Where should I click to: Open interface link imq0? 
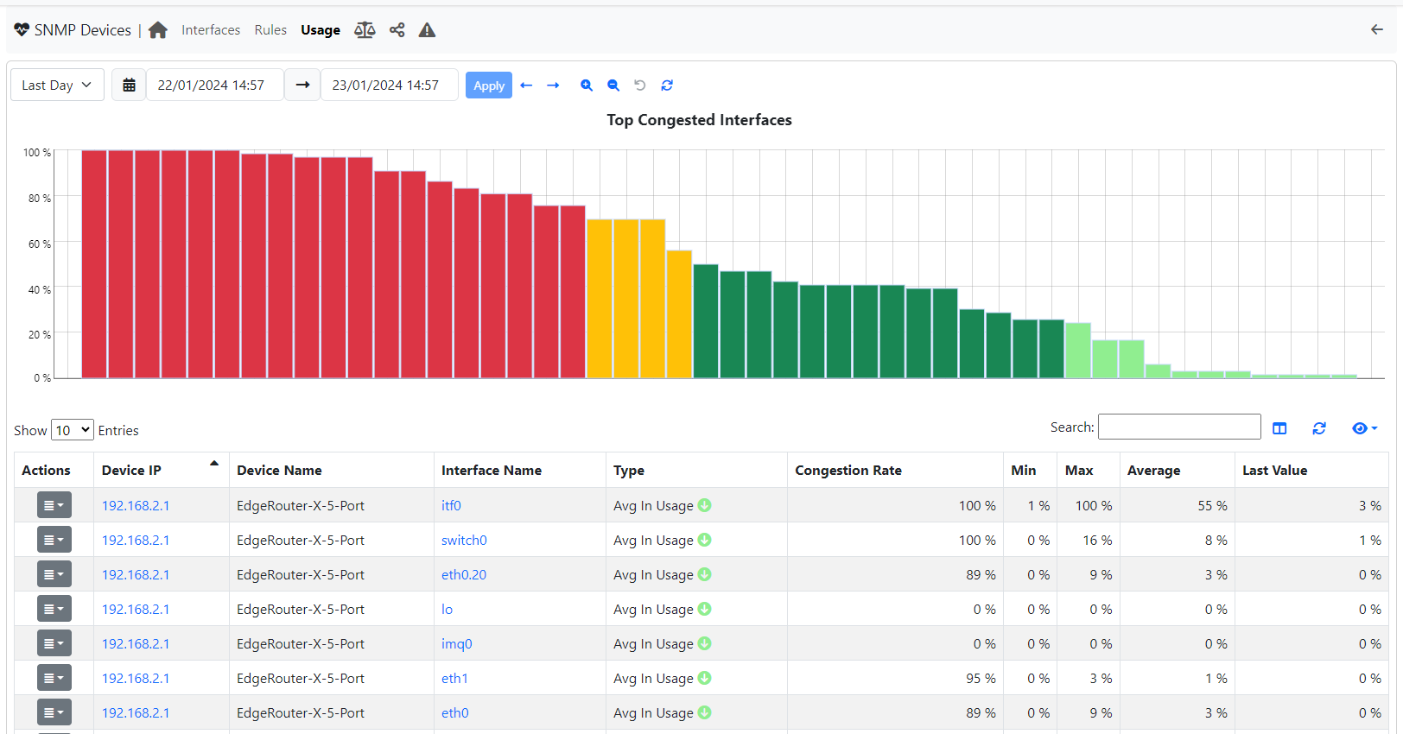point(457,643)
